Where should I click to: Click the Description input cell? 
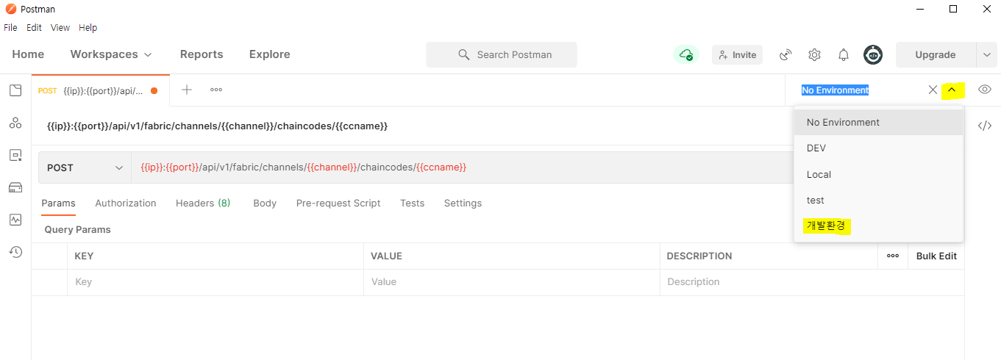812,281
